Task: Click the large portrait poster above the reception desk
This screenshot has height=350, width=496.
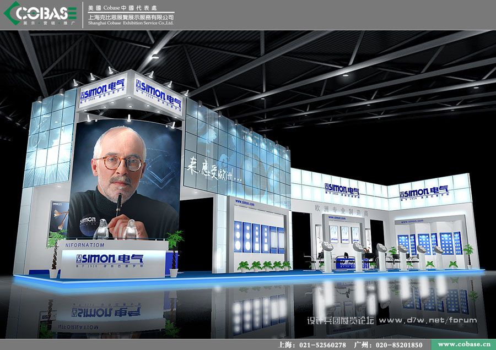Action: point(123,179)
